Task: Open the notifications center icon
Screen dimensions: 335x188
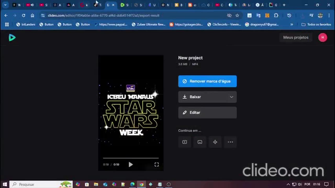Action: [326, 184]
